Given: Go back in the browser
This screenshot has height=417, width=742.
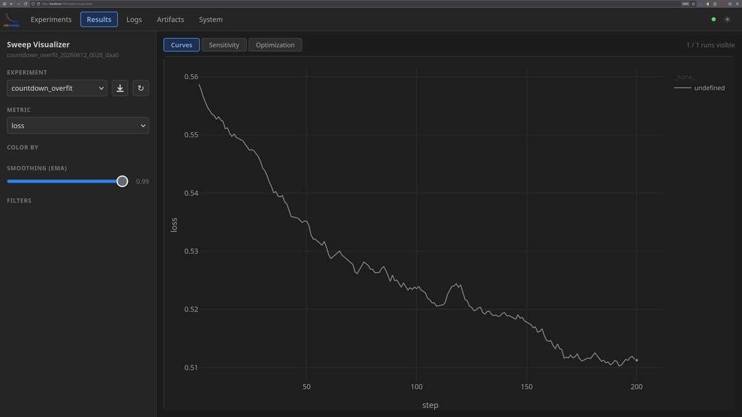Looking at the screenshot, I should 11,4.
